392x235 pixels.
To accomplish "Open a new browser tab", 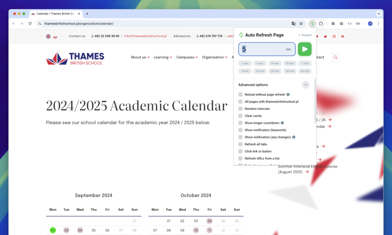I will pyautogui.click(x=87, y=14).
